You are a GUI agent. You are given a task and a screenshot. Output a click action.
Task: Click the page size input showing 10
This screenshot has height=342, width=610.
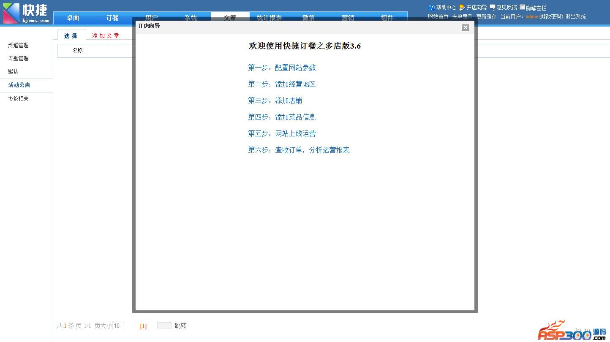118,325
